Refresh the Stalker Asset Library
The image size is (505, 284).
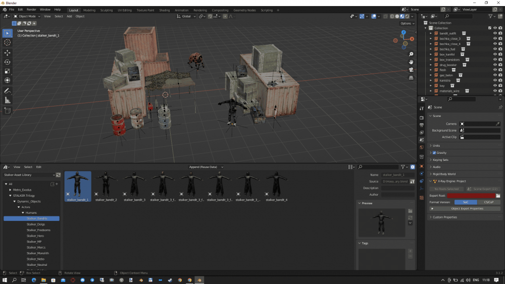click(58, 175)
